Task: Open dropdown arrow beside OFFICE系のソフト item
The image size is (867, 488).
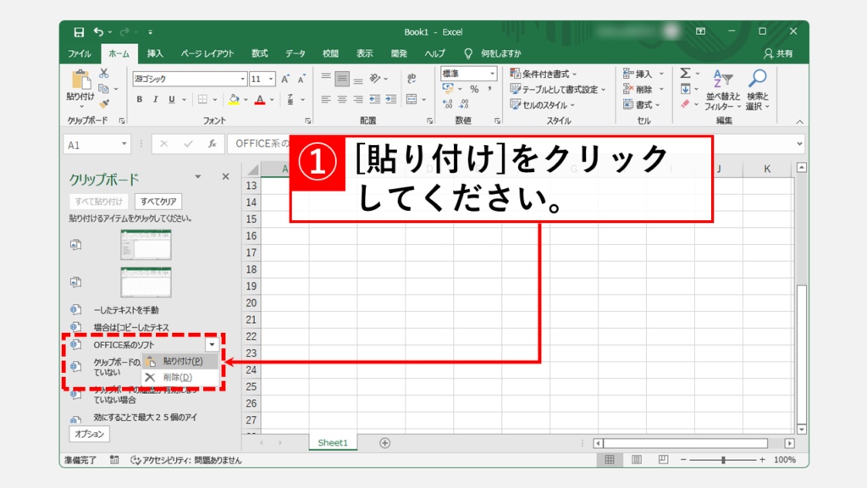Action: (x=212, y=345)
